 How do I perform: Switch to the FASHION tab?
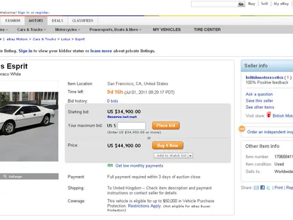tap(13, 21)
